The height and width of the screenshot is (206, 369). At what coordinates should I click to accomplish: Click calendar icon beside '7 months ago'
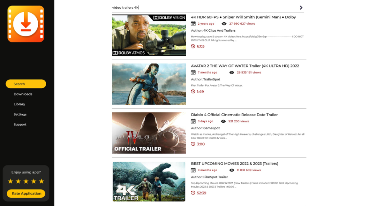[193, 72]
